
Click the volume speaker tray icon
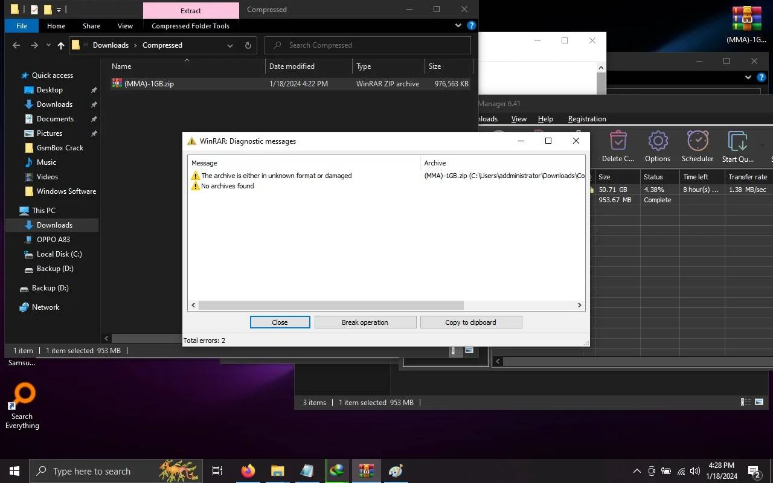695,471
